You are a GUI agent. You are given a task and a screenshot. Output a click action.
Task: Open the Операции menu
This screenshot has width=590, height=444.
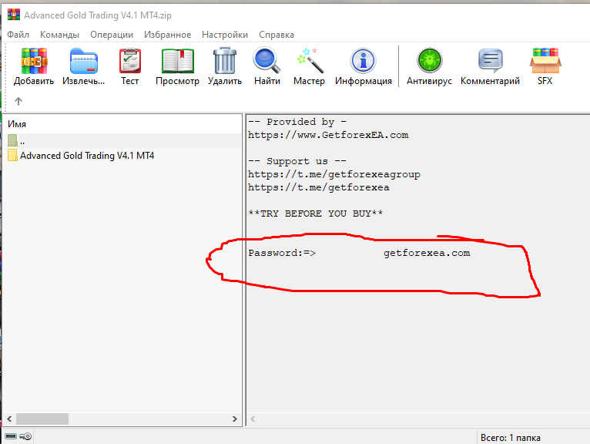[112, 35]
